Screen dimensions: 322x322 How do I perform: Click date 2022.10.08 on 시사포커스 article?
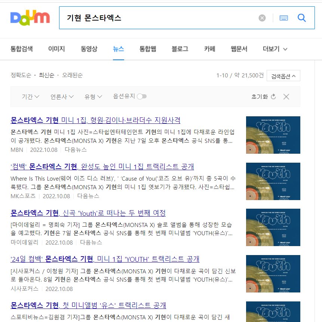[x=59, y=289]
